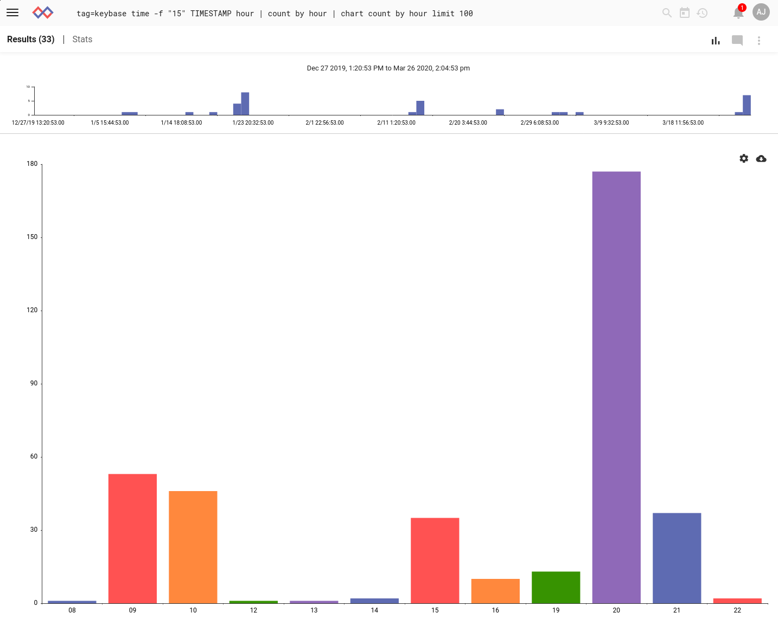Viewport: 778px width, 619px height.
Task: Click the overview timeline bar near 1/23
Action: click(245, 104)
